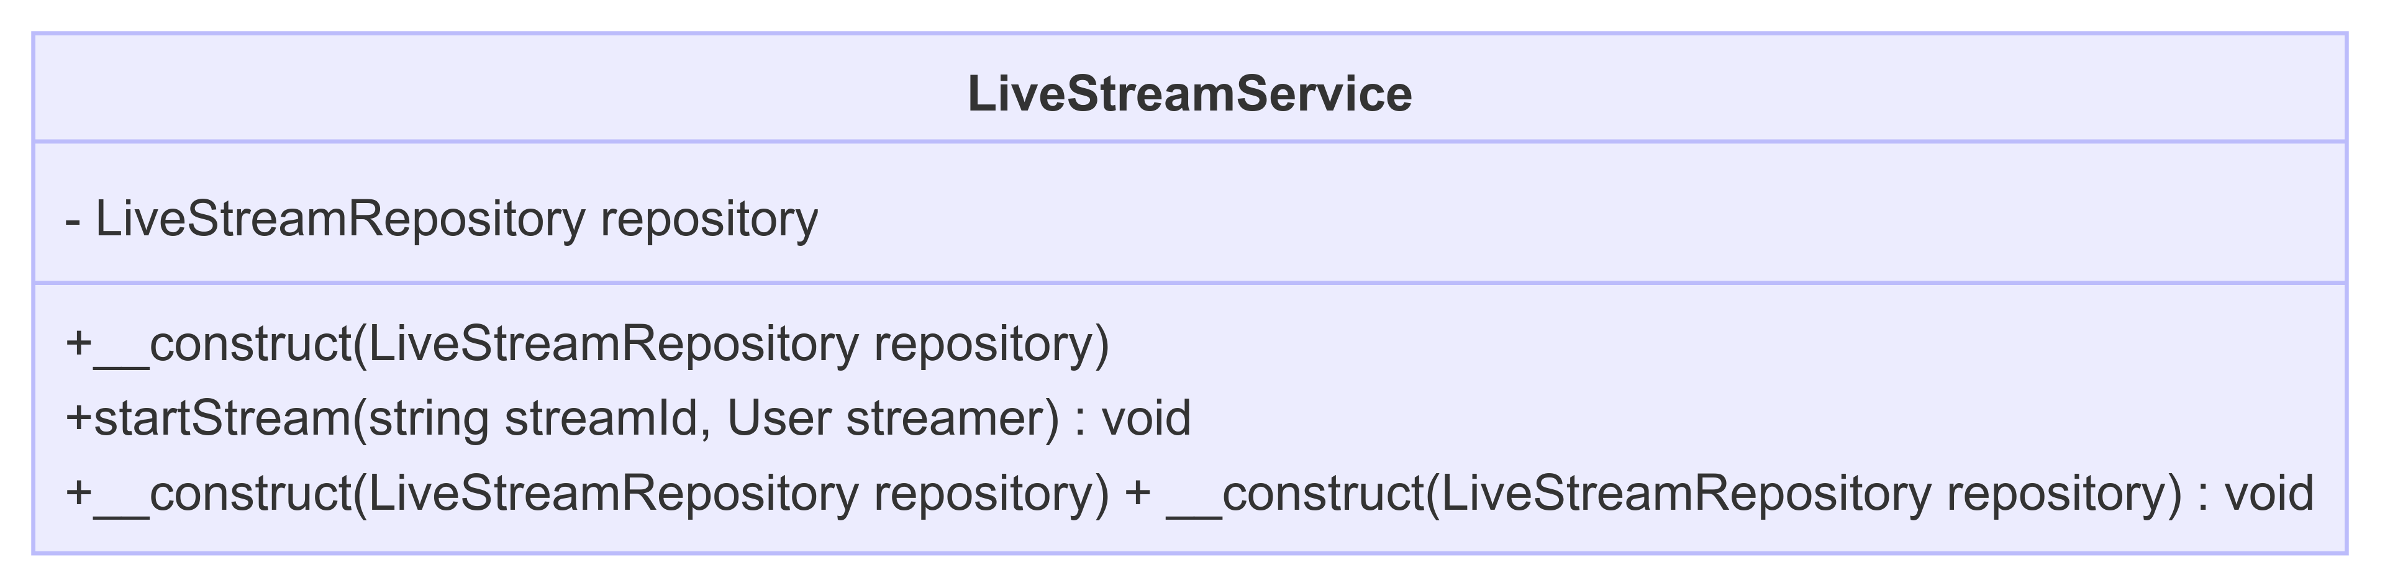Click the void return type of startStream
Screen dimensions: 2385x588
1145,418
